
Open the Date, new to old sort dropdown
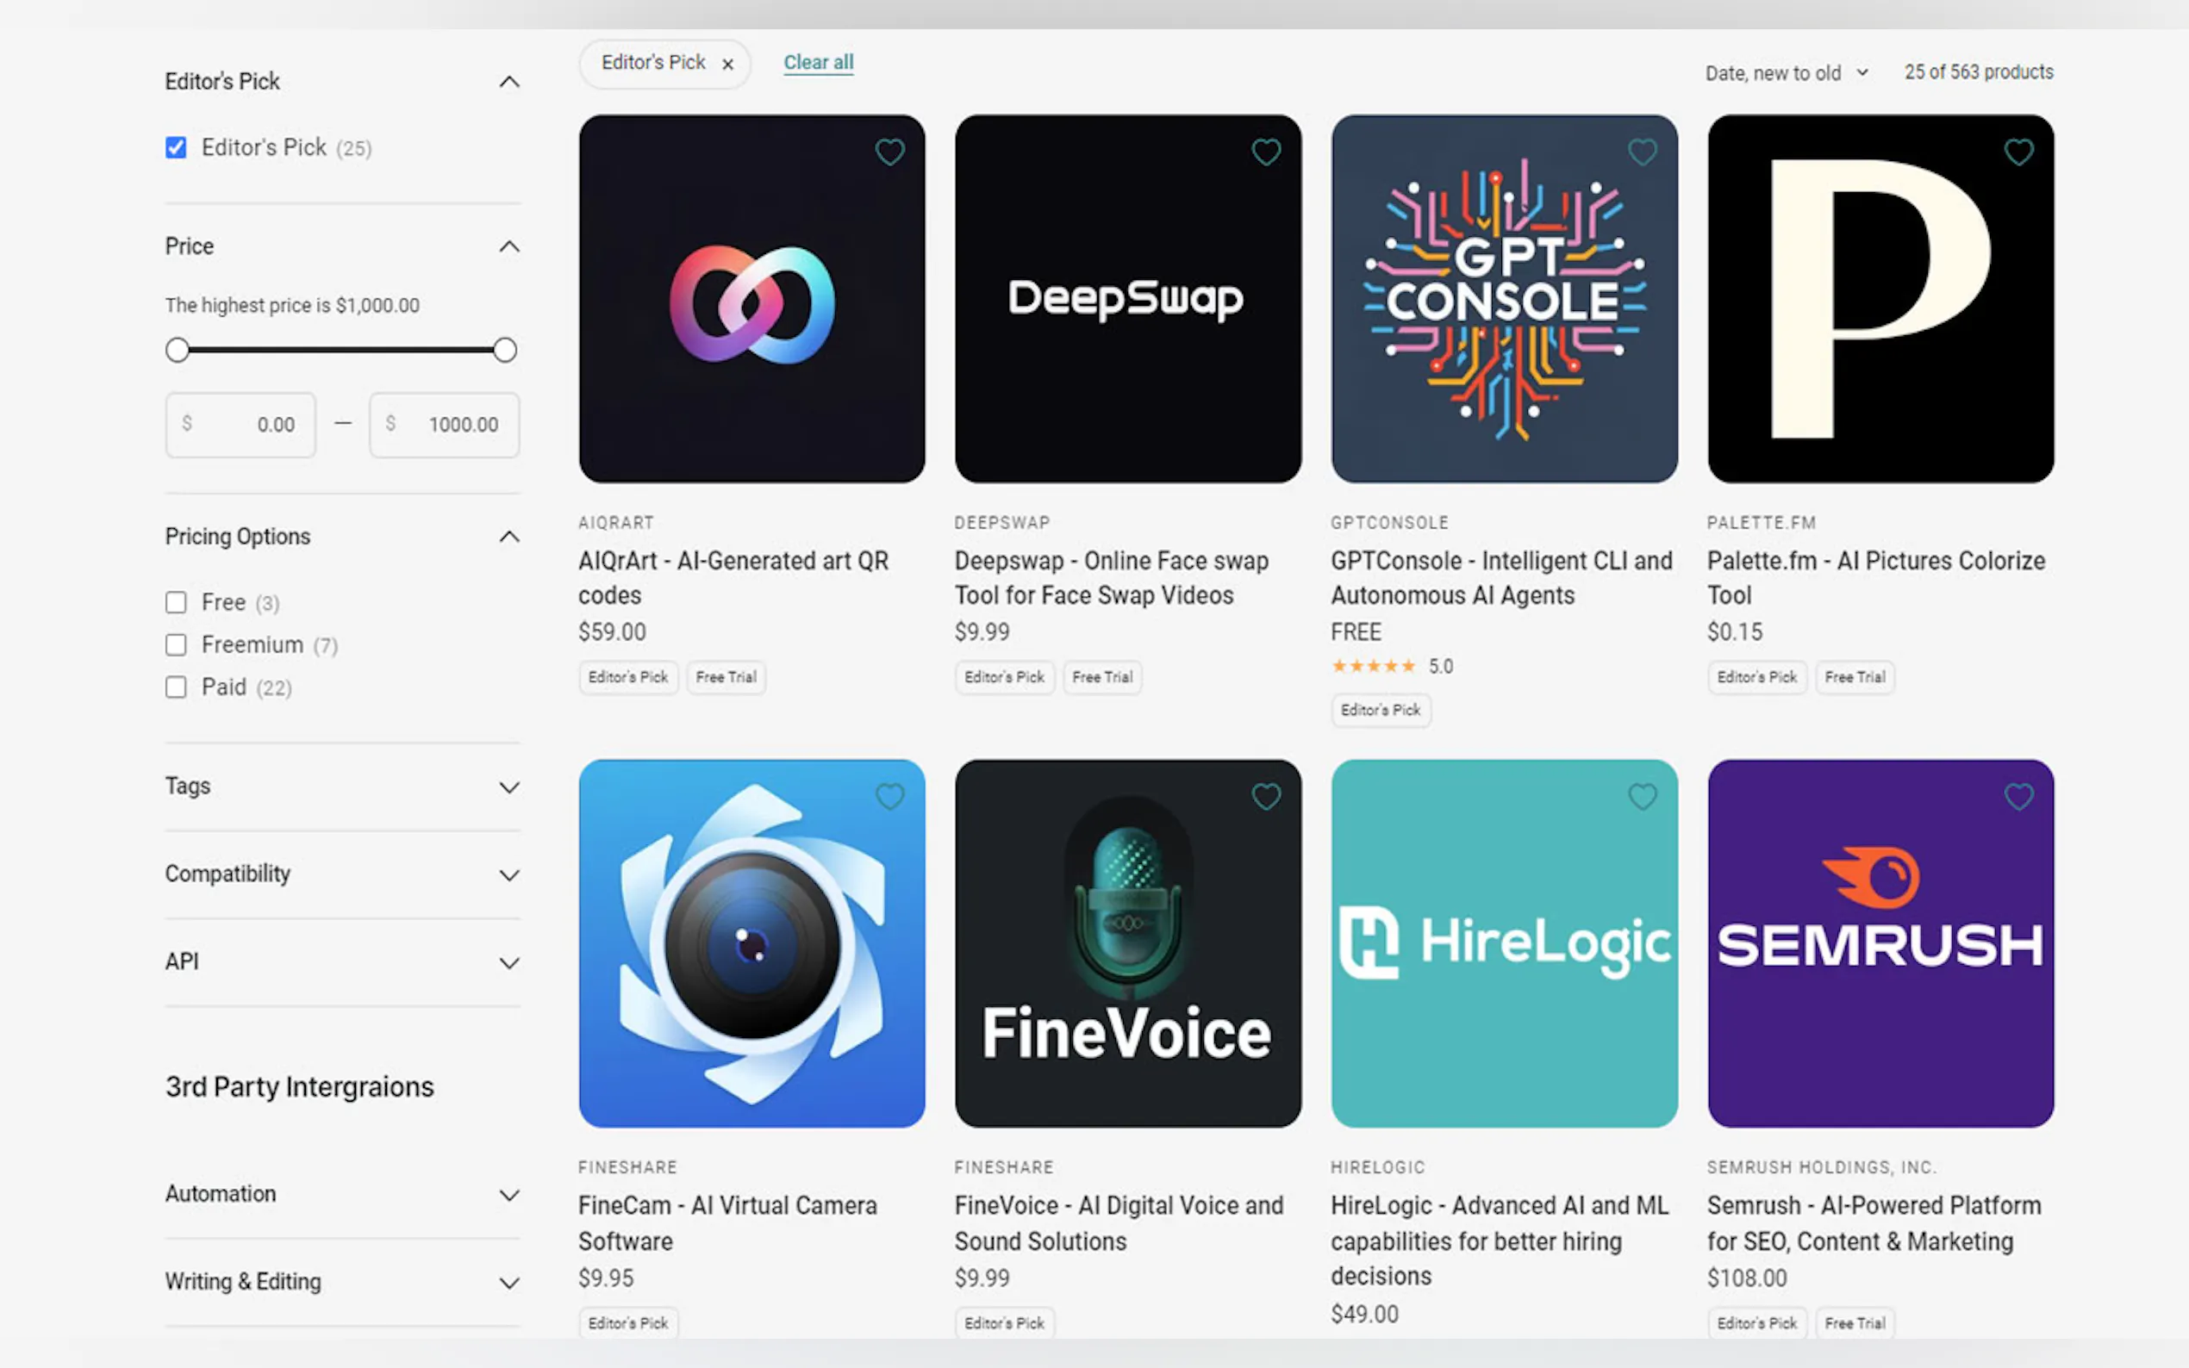click(1787, 72)
